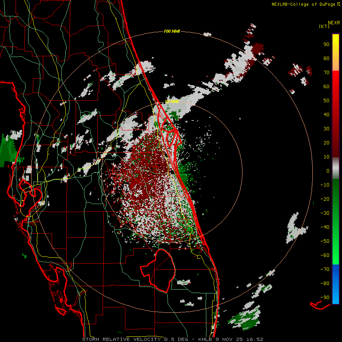The height and width of the screenshot is (342, 342).
Task: Click the 16:52 timestamp in the caption
Action: click(255, 339)
